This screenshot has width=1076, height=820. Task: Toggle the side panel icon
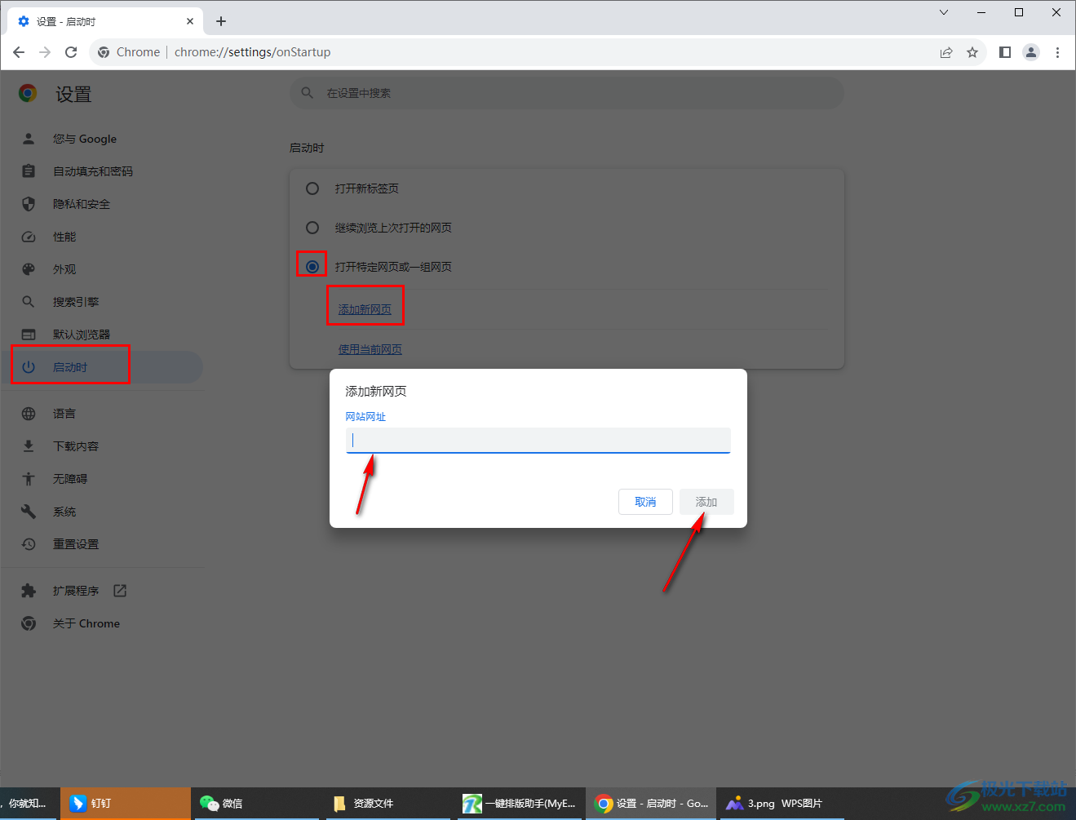click(x=1005, y=52)
